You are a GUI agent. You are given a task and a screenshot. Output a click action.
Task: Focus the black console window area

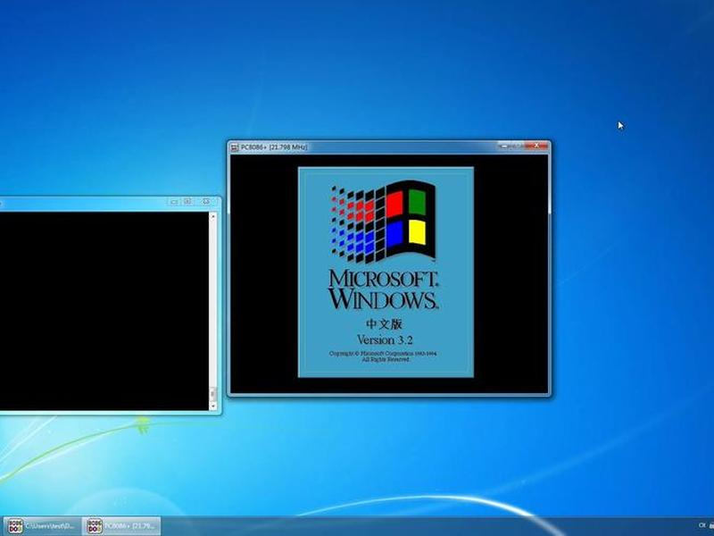coord(104,311)
